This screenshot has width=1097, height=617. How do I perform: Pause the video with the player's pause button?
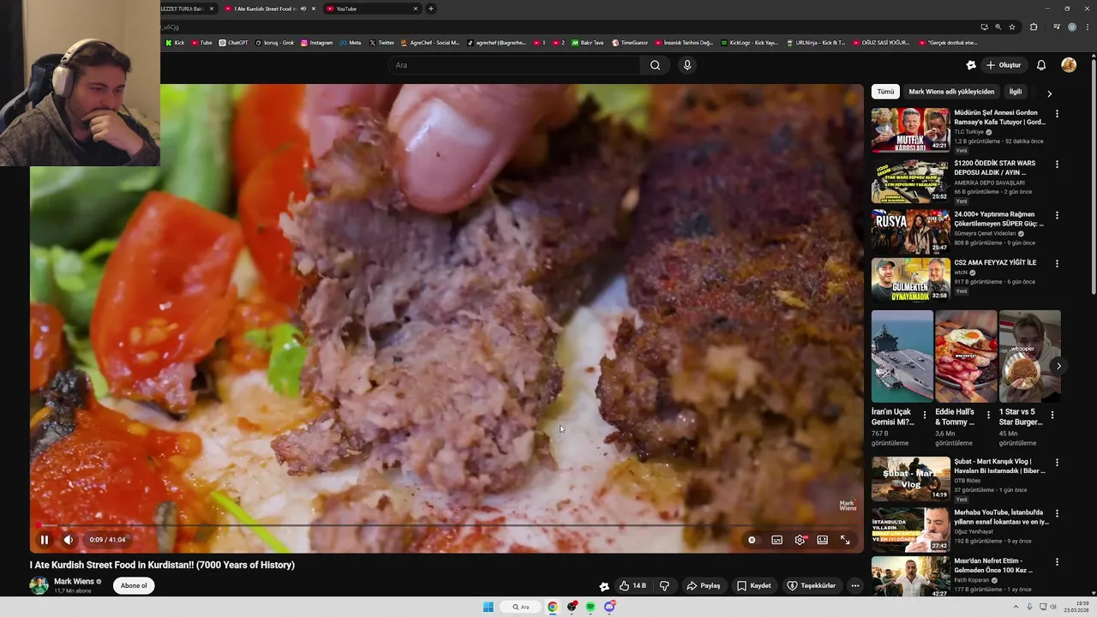click(x=45, y=540)
